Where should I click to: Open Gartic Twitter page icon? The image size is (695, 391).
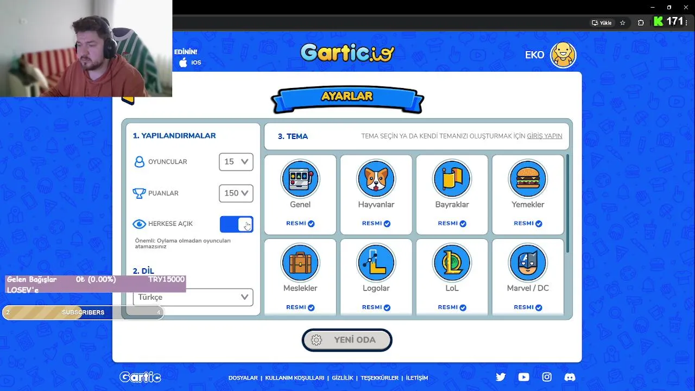[501, 377]
